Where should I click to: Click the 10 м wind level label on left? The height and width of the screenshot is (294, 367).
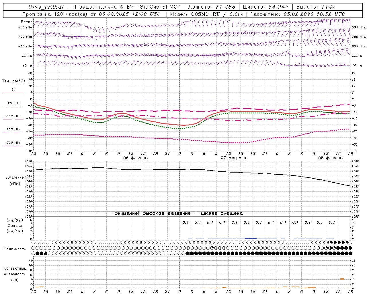pyautogui.click(x=27, y=65)
